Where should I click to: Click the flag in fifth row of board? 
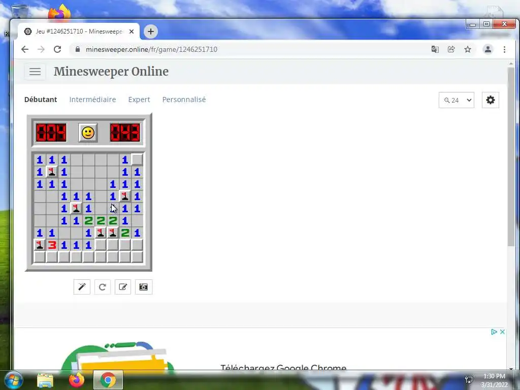(x=76, y=208)
